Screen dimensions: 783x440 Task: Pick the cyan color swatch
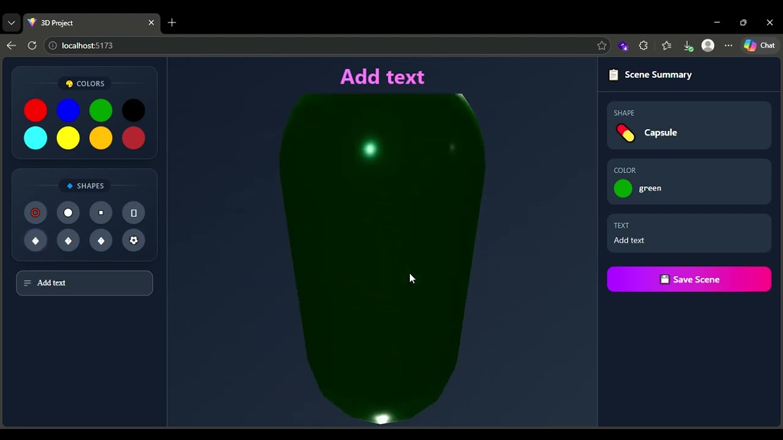click(35, 138)
